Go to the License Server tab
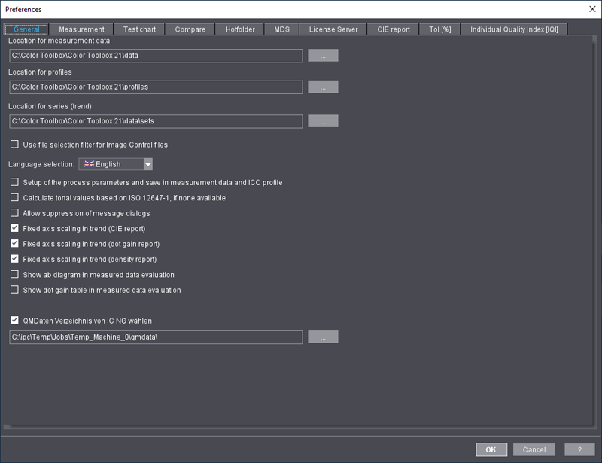602x463 pixels. pyautogui.click(x=333, y=29)
